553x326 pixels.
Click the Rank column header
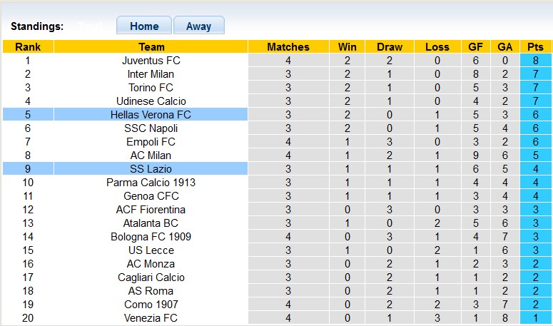pos(28,47)
